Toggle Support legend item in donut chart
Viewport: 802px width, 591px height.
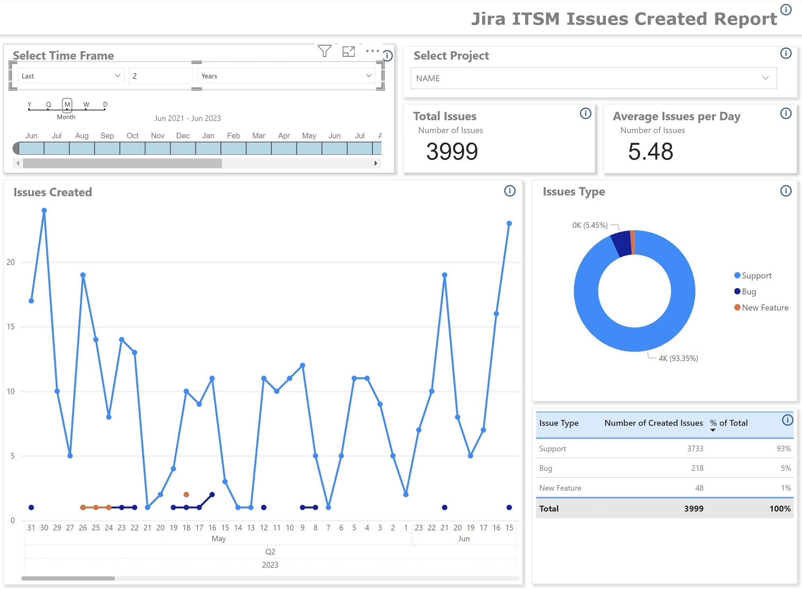coord(756,275)
